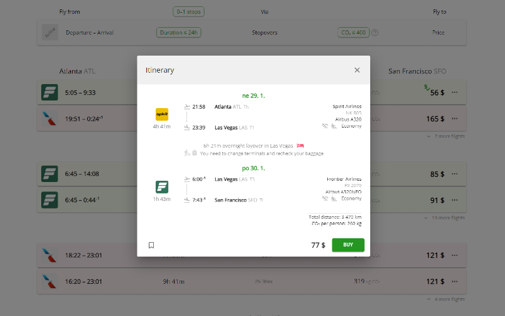Click the '4h 41m' flight duration
Image resolution: width=505 pixels, height=316 pixels.
coord(161,126)
